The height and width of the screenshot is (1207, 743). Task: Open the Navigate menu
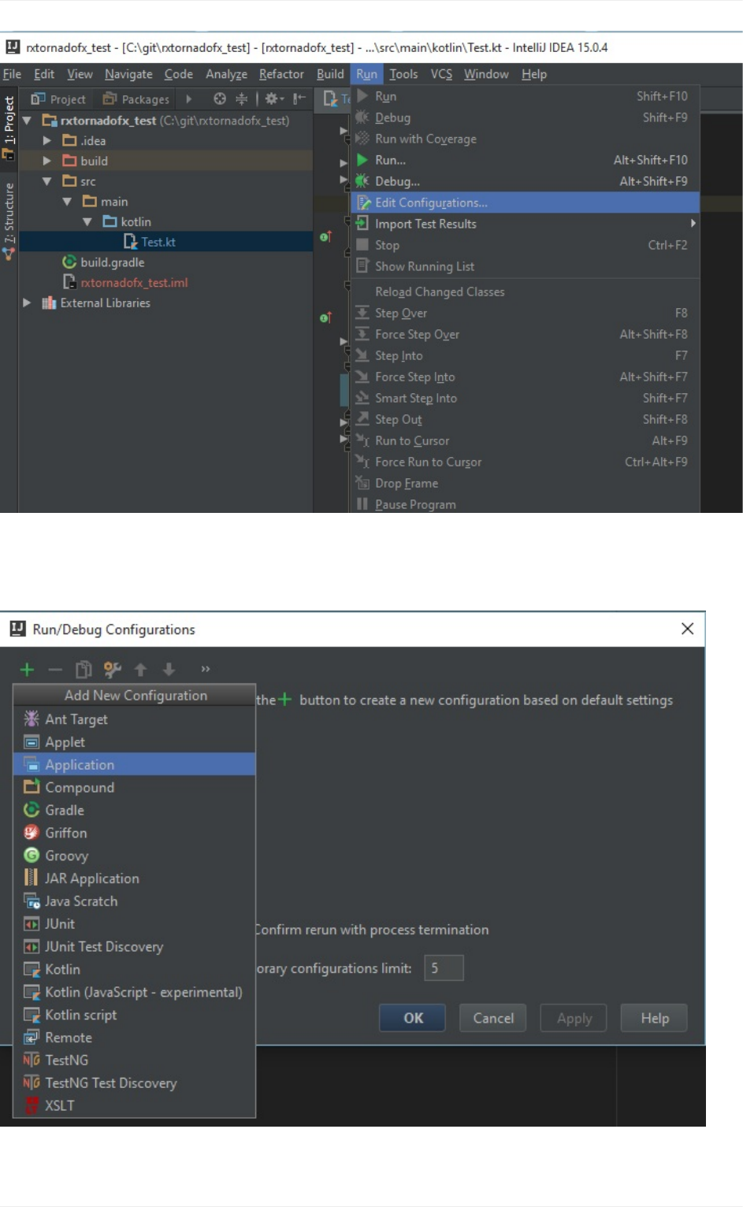128,74
